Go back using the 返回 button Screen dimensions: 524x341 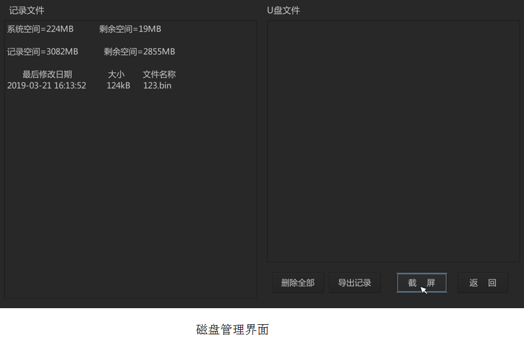[483, 283]
